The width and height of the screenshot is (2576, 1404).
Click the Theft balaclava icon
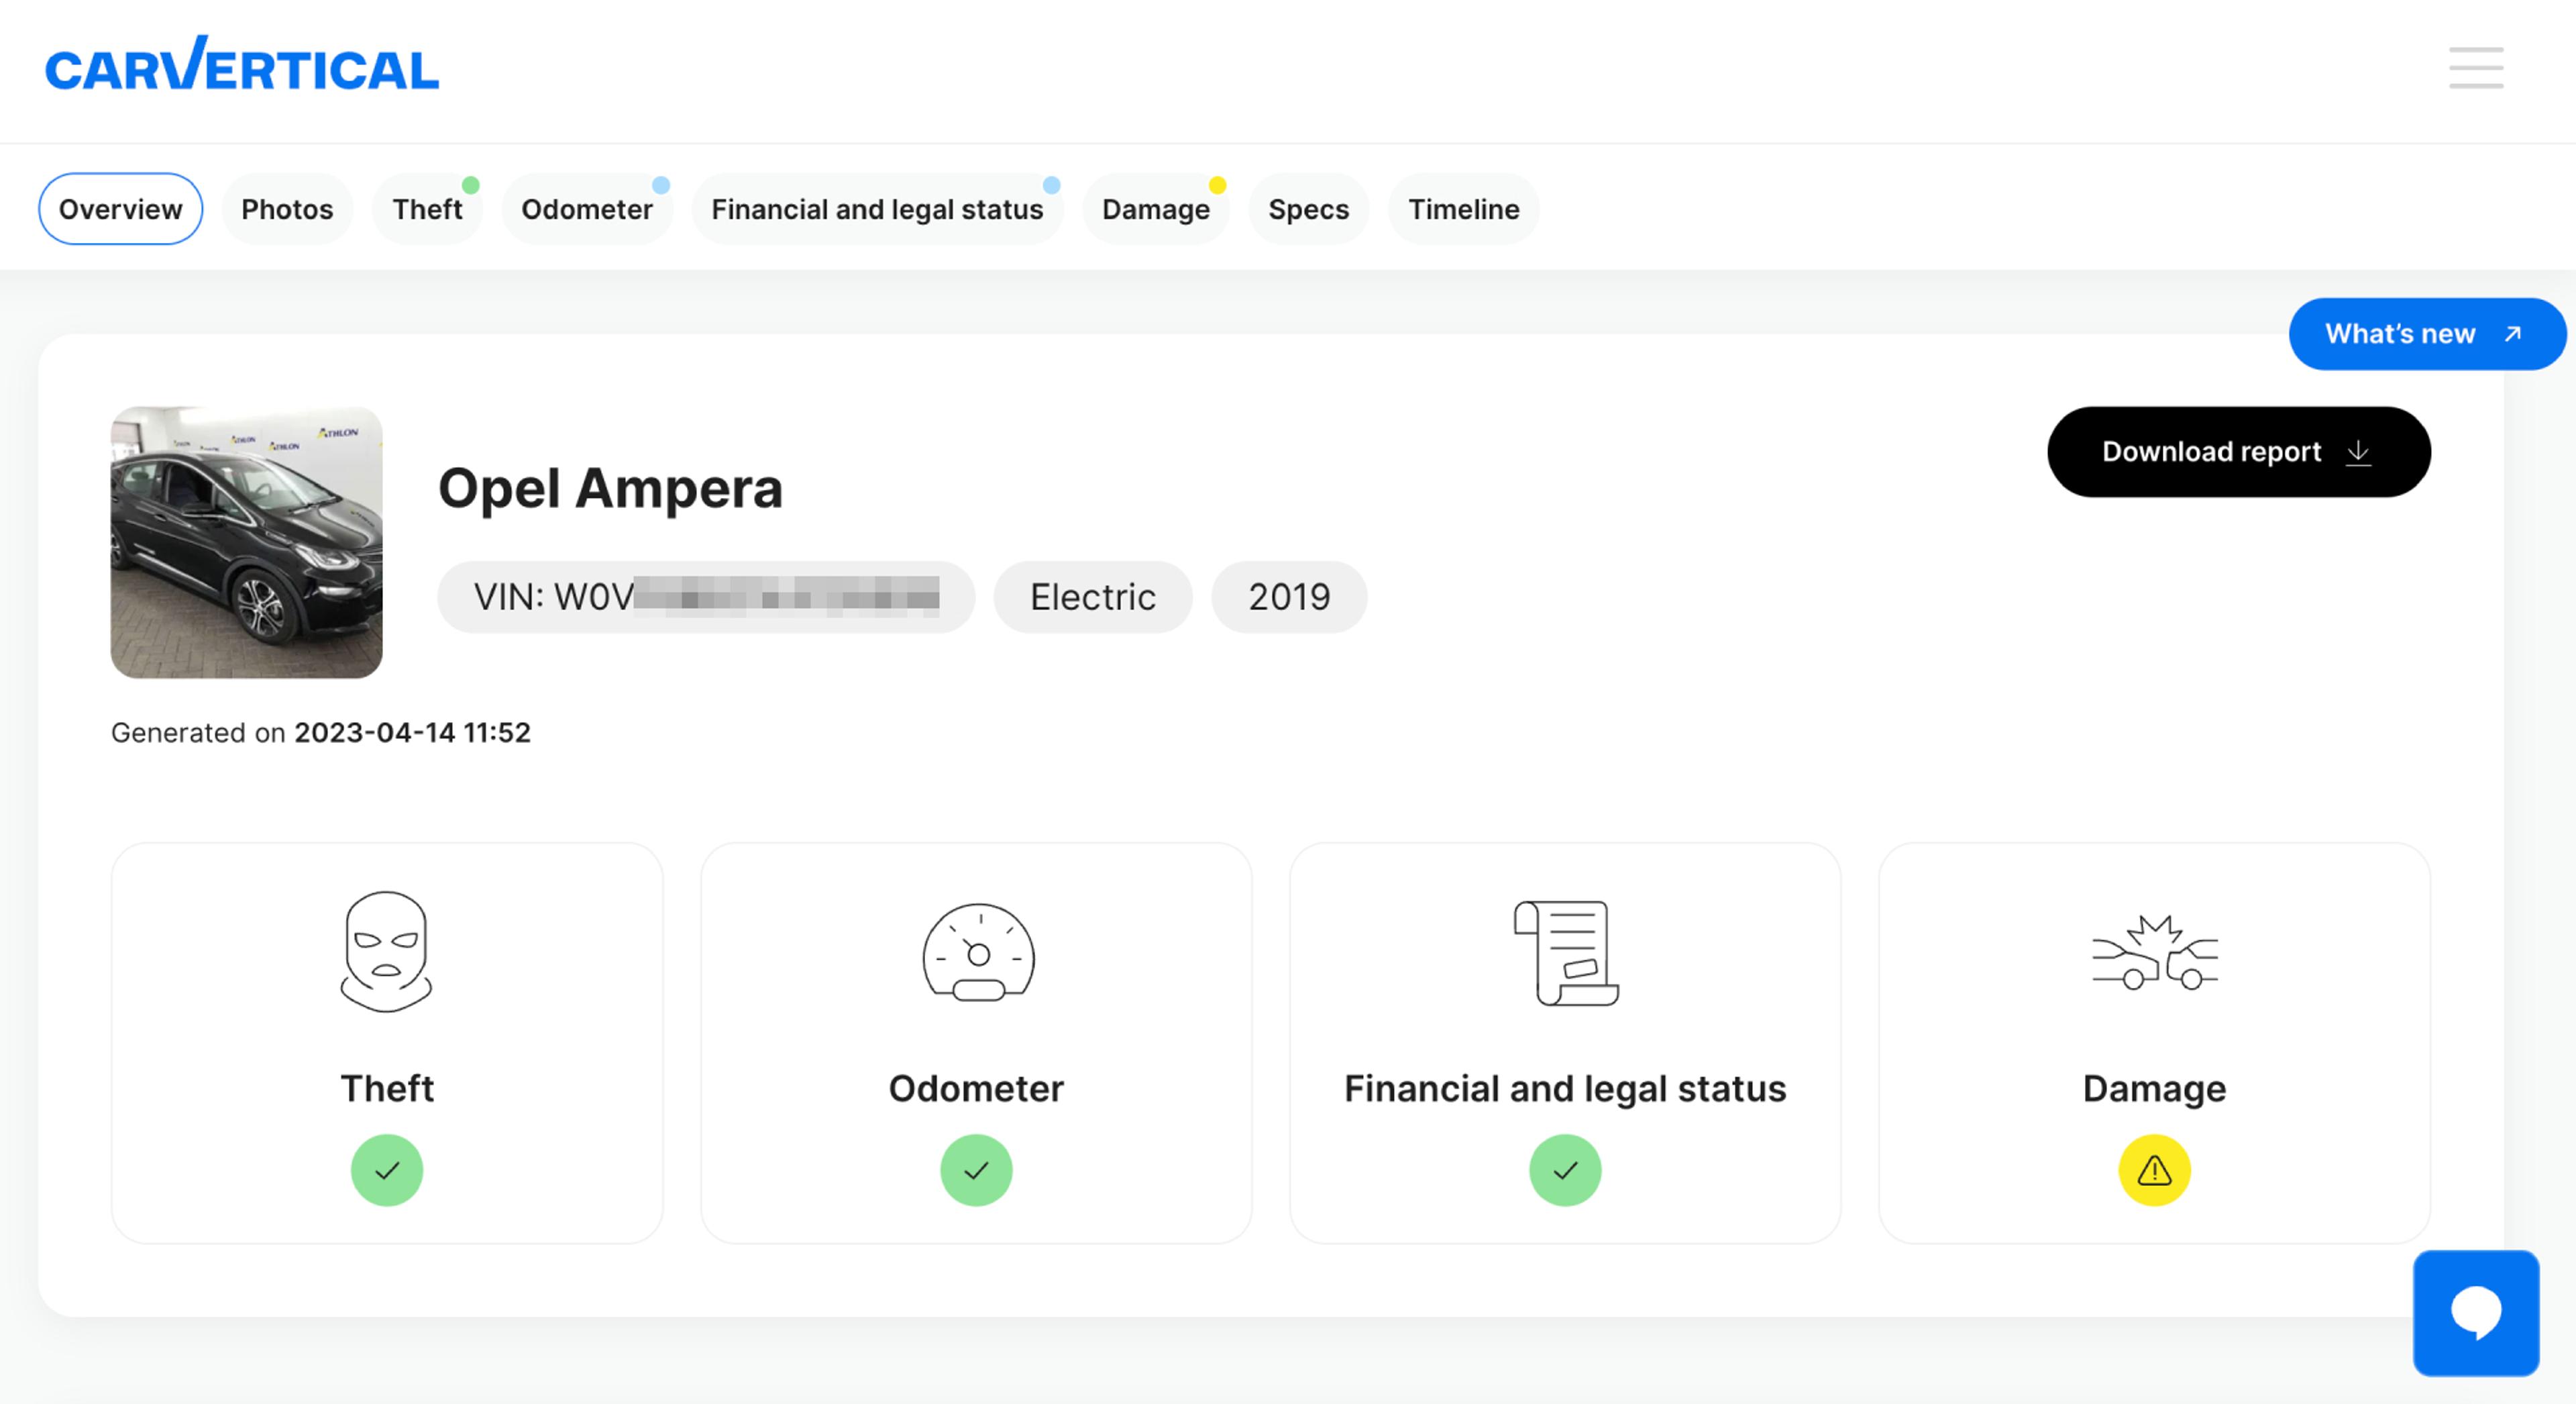click(386, 952)
